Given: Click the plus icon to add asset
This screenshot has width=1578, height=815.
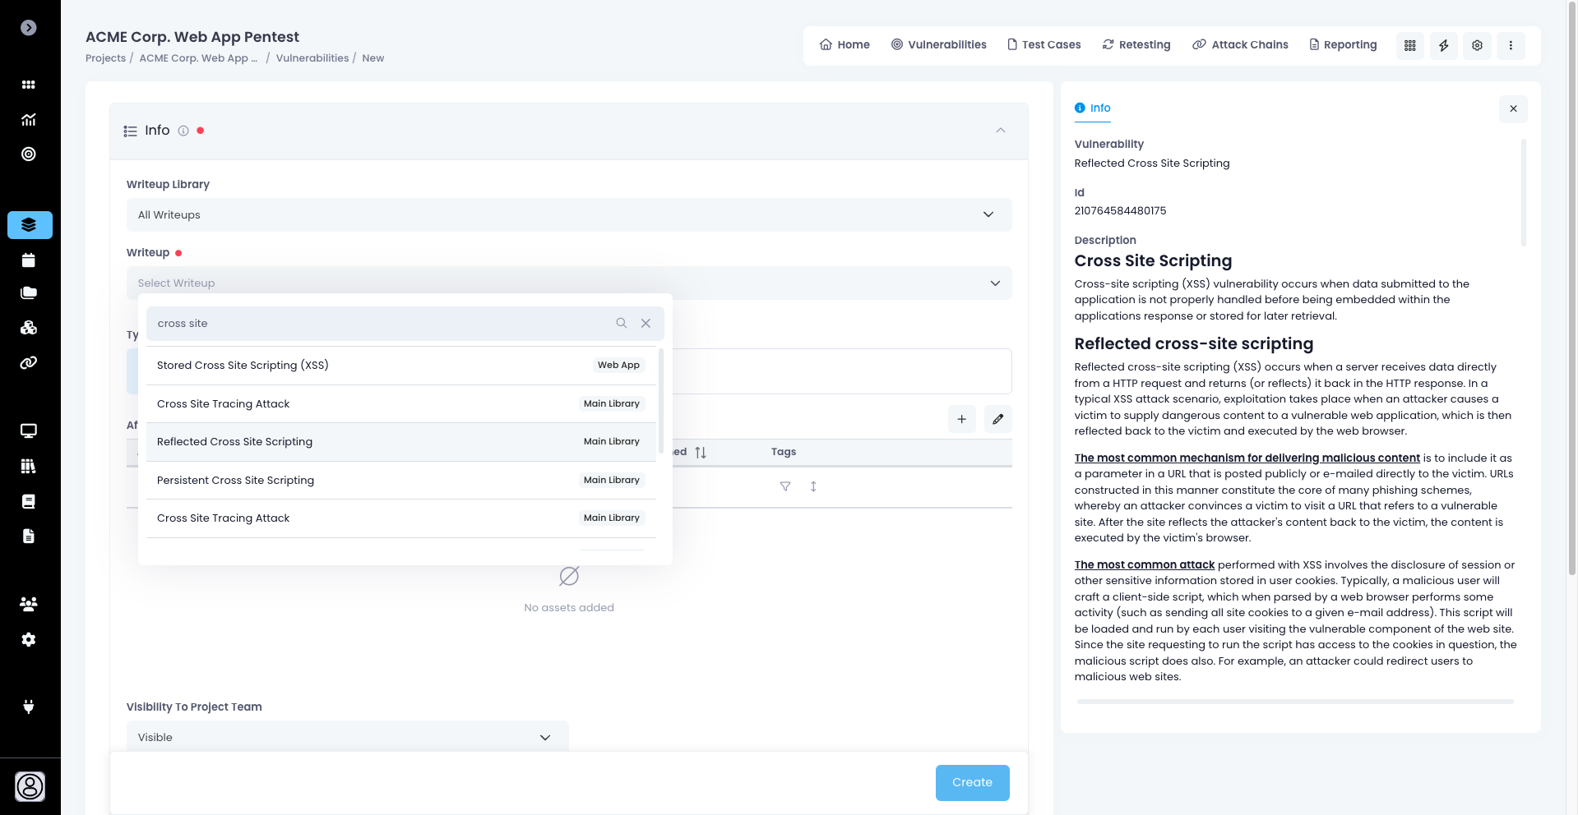Looking at the screenshot, I should coord(961,419).
